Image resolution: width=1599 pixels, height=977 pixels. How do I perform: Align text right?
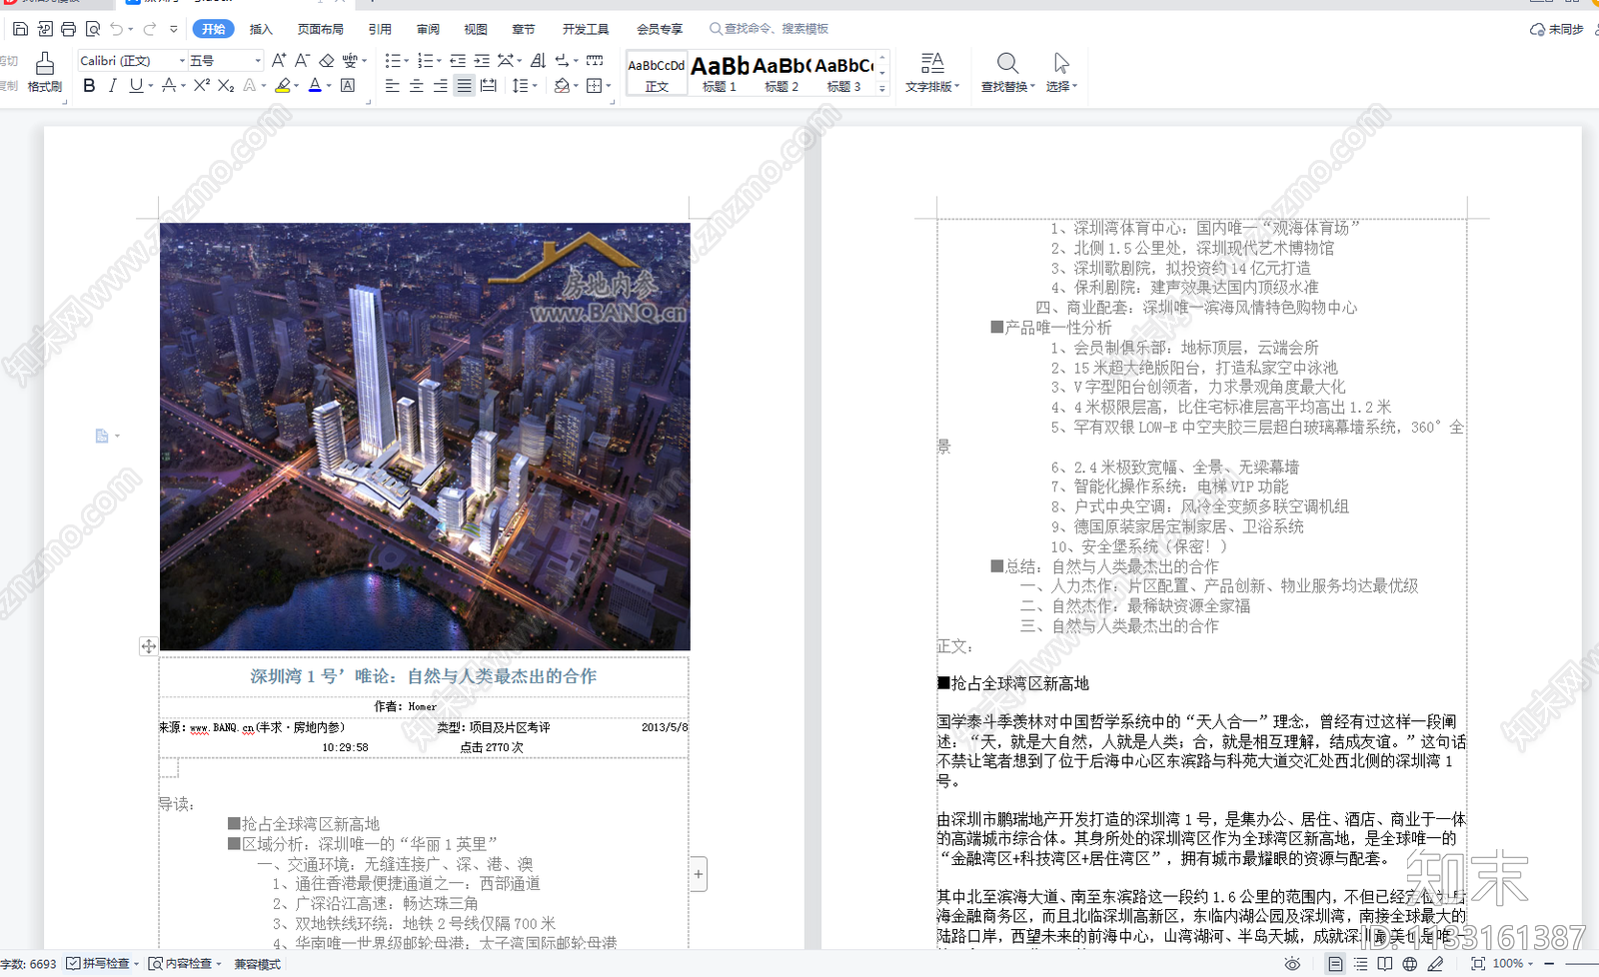(440, 86)
